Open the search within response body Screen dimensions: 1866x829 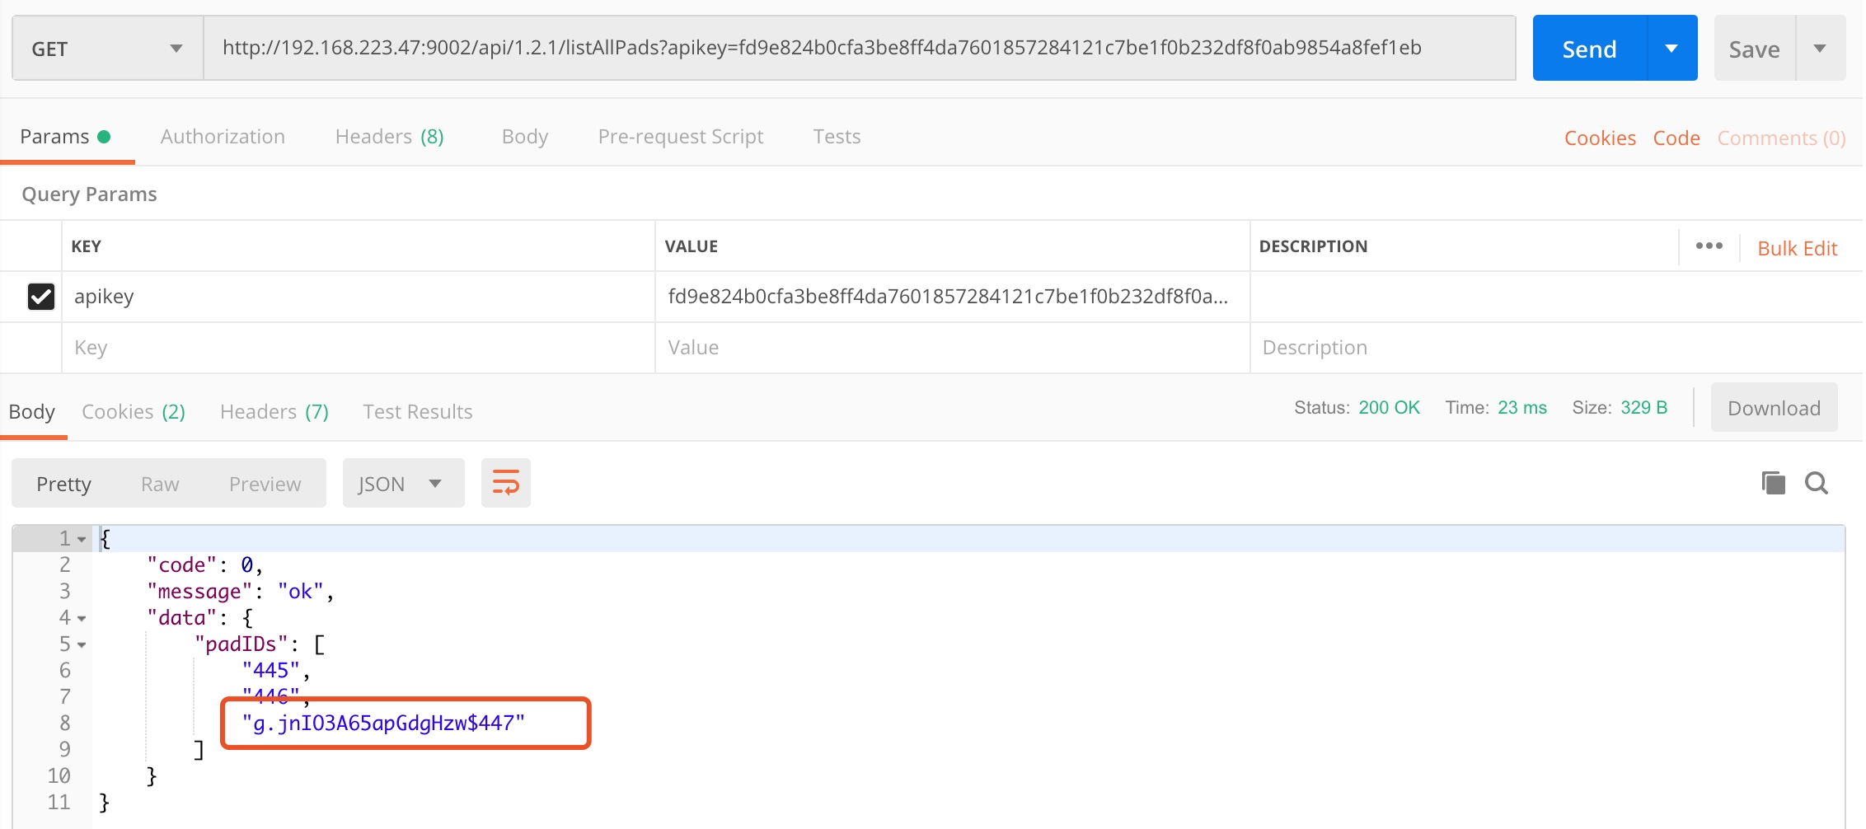(x=1817, y=483)
